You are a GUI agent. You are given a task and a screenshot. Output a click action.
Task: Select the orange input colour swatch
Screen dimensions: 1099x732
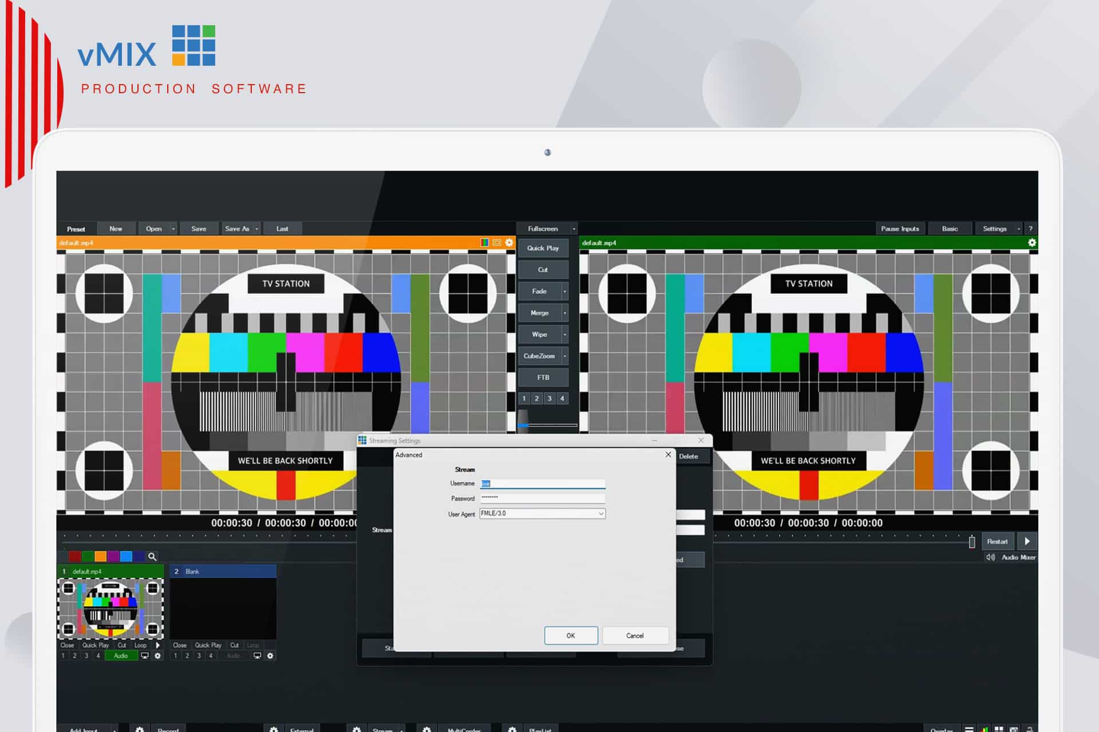tap(100, 556)
